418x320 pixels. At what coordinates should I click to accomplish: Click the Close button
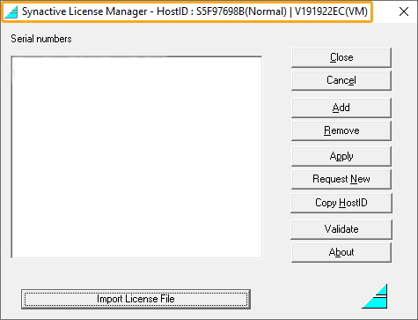click(x=341, y=57)
